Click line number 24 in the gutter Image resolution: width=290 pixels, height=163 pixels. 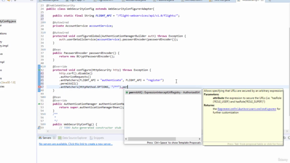42,9
